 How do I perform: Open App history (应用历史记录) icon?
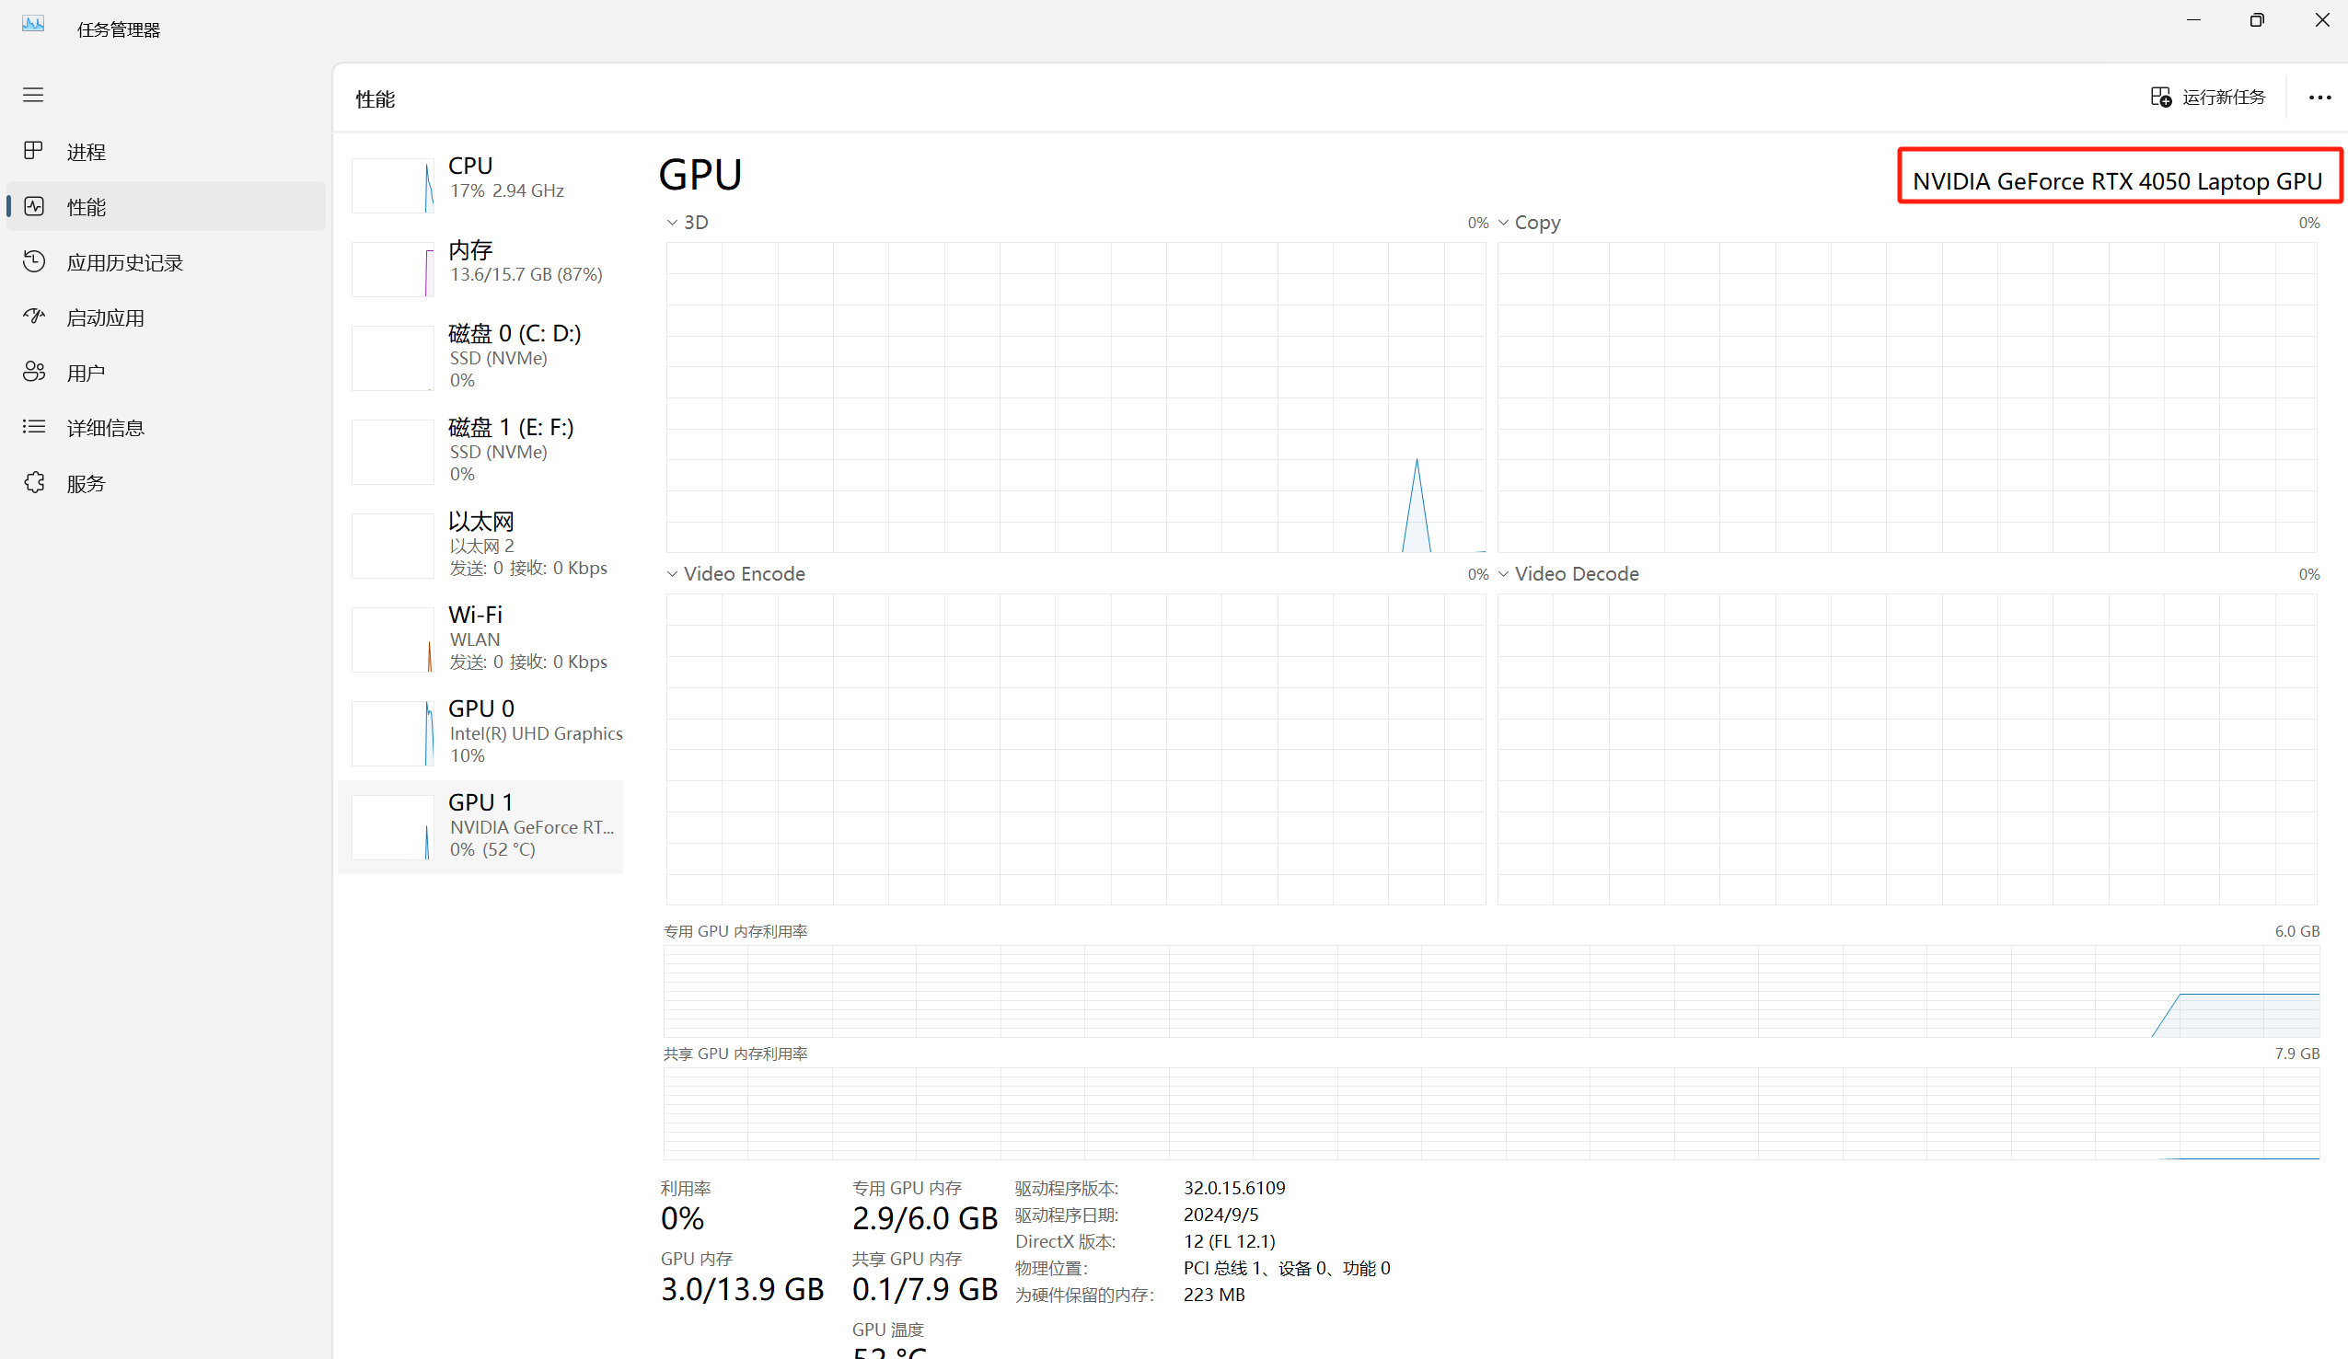point(33,261)
